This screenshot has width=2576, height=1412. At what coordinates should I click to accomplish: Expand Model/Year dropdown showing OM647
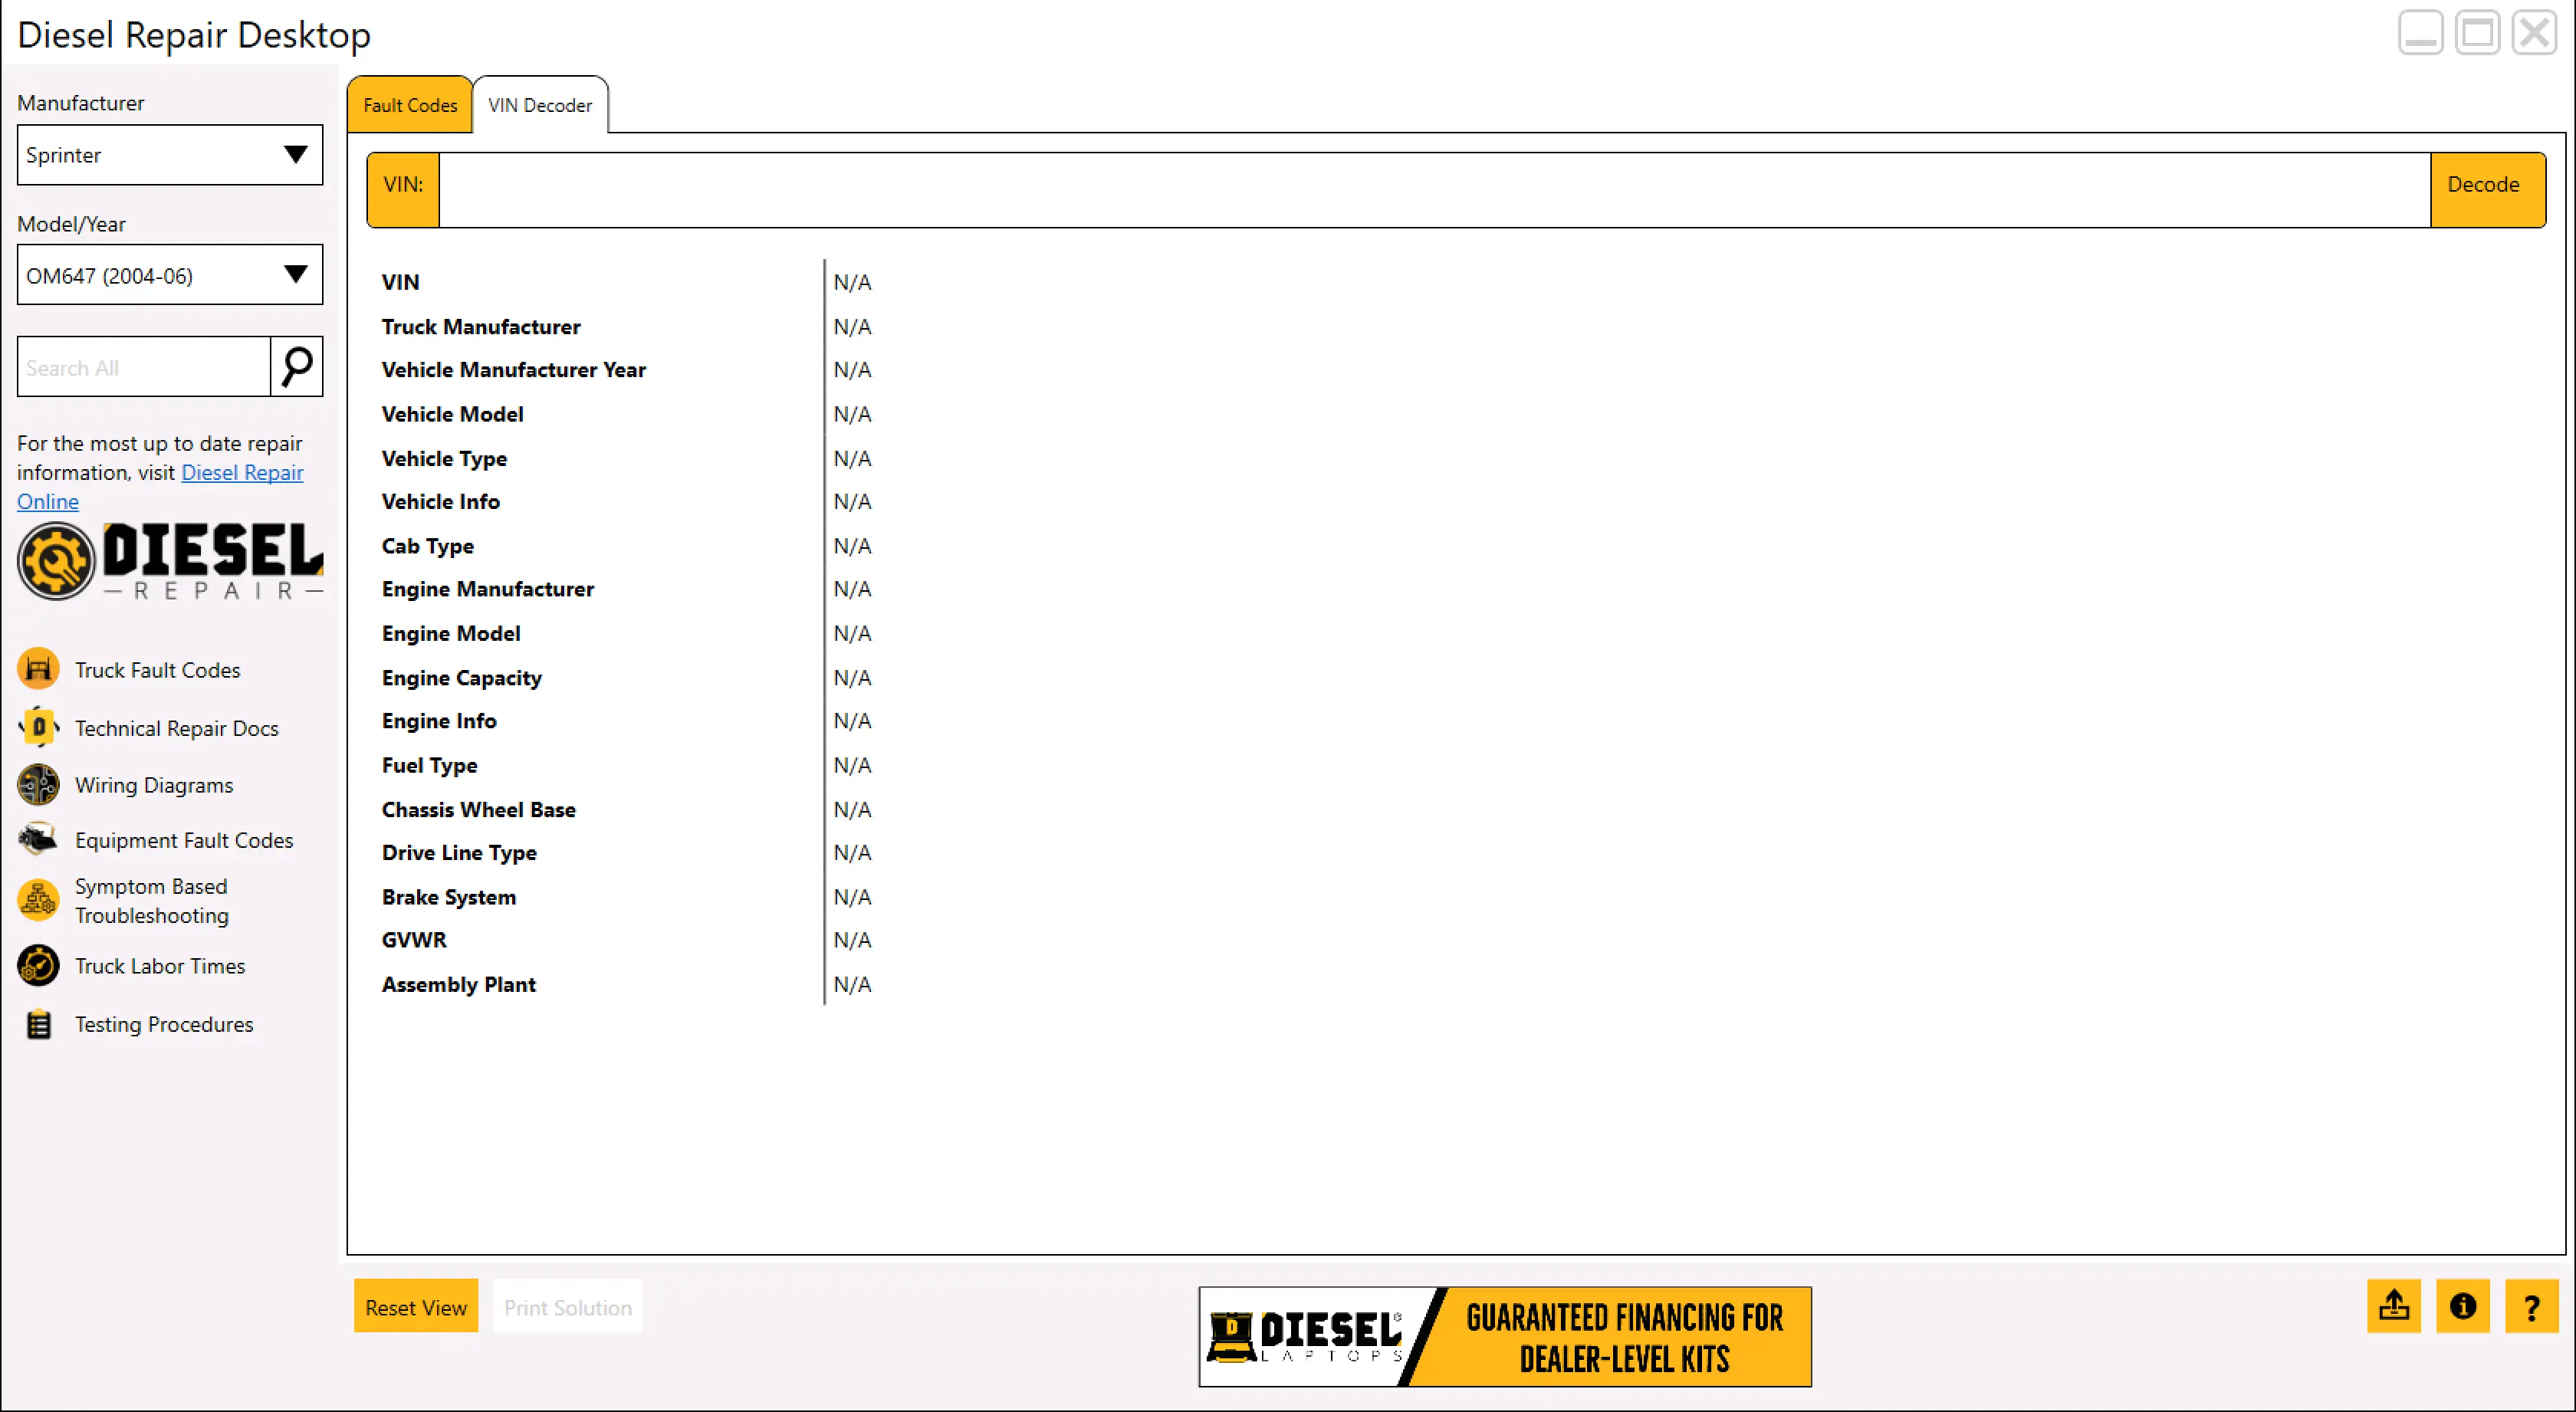click(170, 275)
